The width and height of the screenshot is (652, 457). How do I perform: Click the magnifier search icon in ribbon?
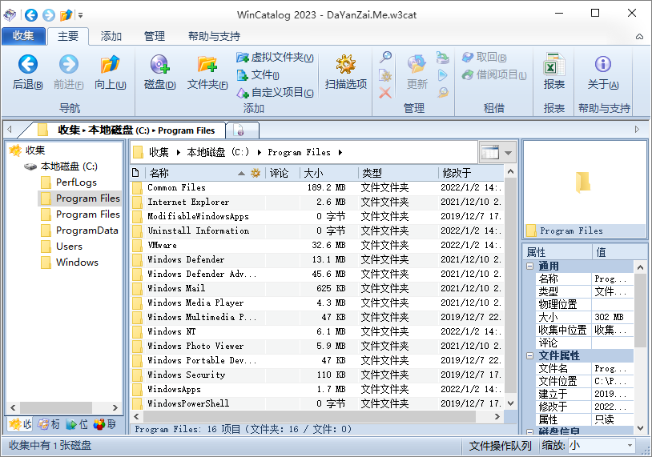(x=385, y=57)
